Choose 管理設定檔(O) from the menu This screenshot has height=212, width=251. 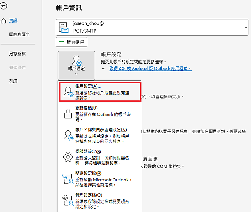click(100, 201)
